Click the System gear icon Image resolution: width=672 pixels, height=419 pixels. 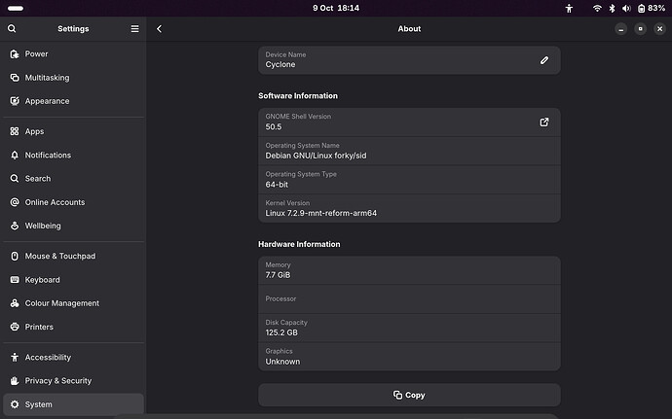coord(15,404)
